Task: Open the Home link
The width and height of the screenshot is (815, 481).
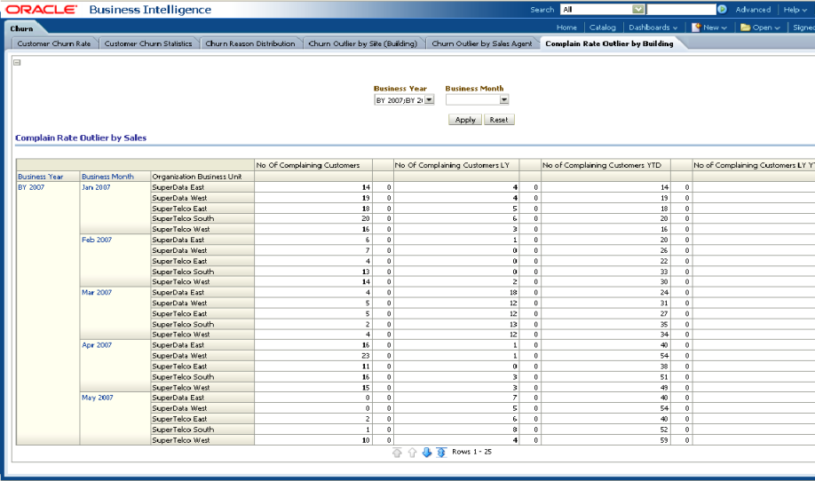Action: pos(566,28)
